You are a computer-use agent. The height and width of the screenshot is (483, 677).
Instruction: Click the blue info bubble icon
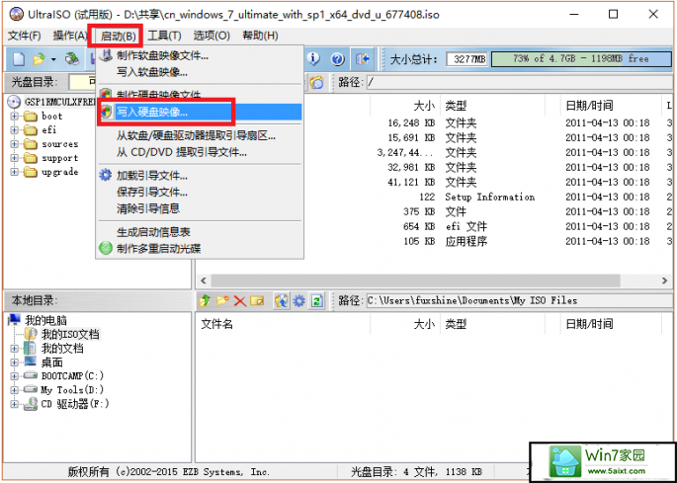pyautogui.click(x=313, y=58)
